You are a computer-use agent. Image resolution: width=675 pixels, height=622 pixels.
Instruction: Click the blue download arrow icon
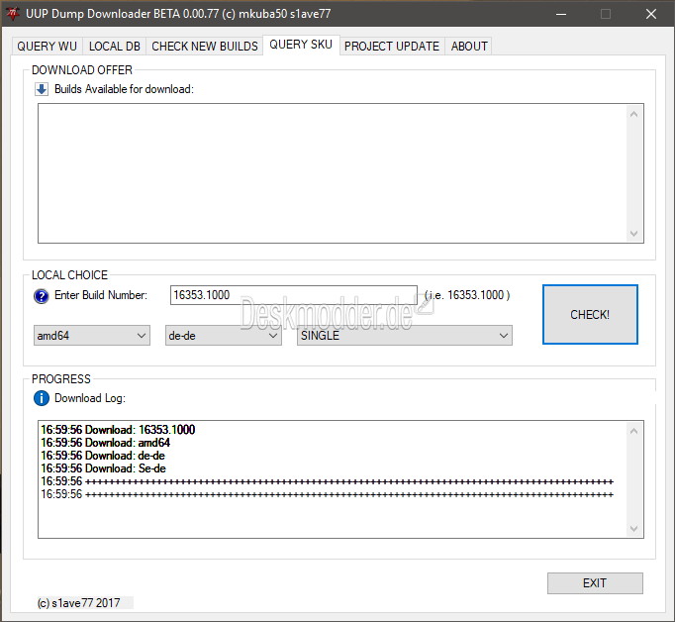pyautogui.click(x=42, y=89)
